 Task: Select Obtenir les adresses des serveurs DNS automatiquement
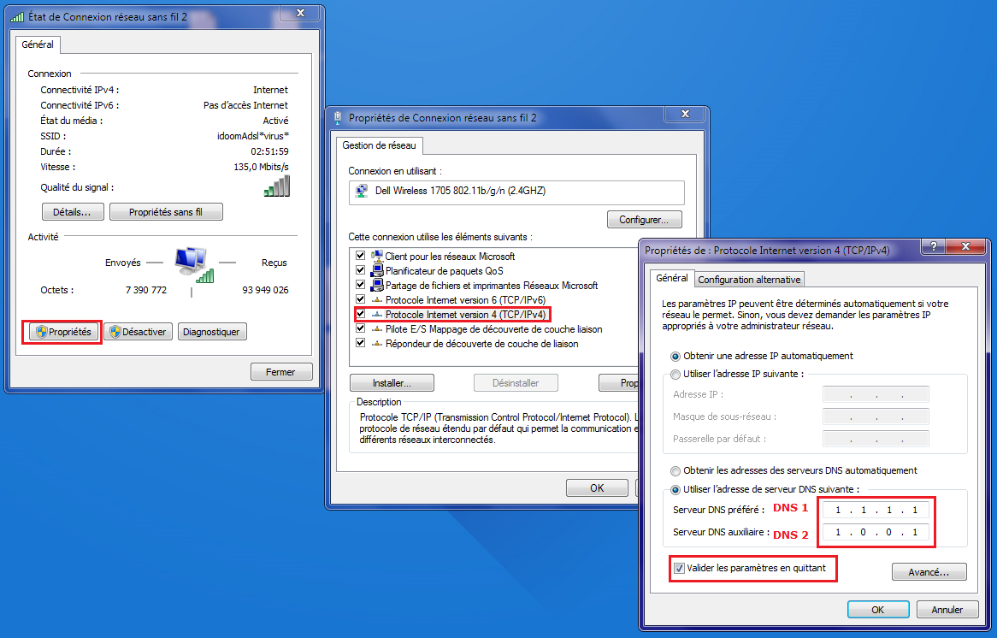click(676, 470)
